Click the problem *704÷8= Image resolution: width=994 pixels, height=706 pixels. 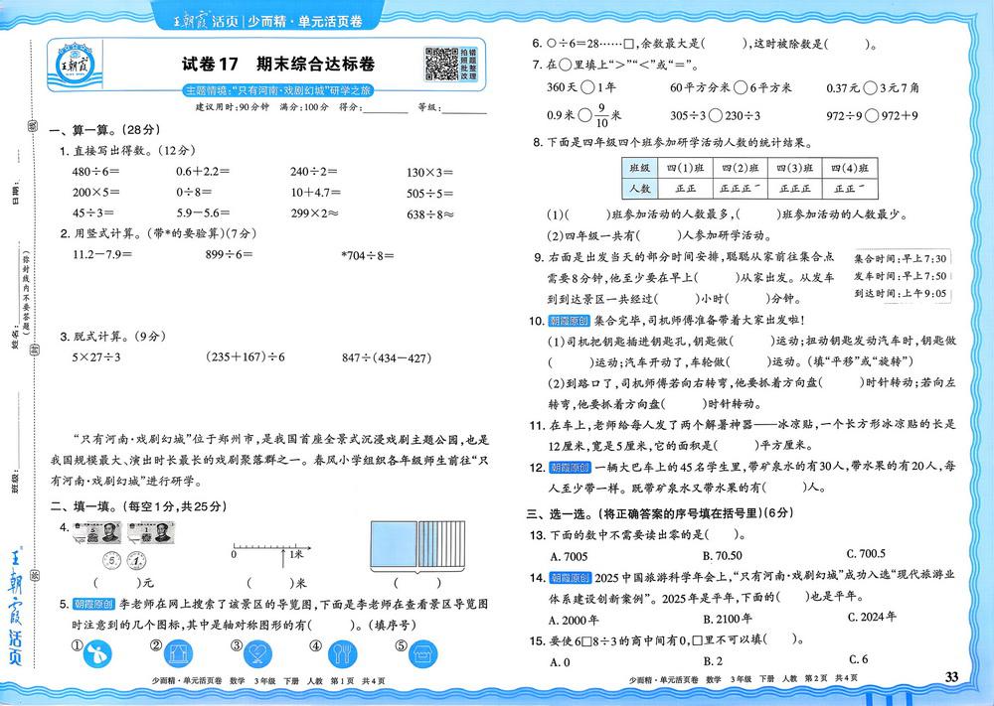368,256
